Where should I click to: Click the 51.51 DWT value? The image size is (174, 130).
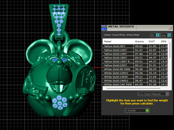point(152,65)
